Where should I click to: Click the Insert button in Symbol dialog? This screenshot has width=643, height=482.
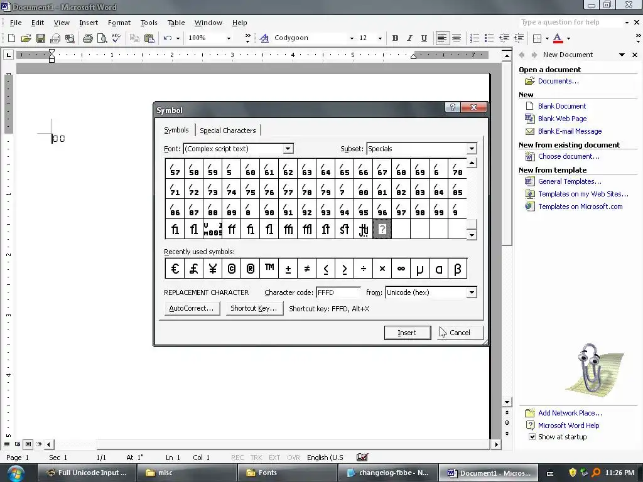(407, 333)
